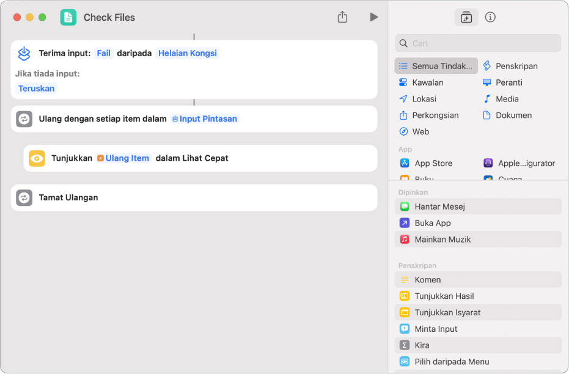Open the Kawalan category
Image resolution: width=569 pixels, height=374 pixels.
(x=421, y=82)
